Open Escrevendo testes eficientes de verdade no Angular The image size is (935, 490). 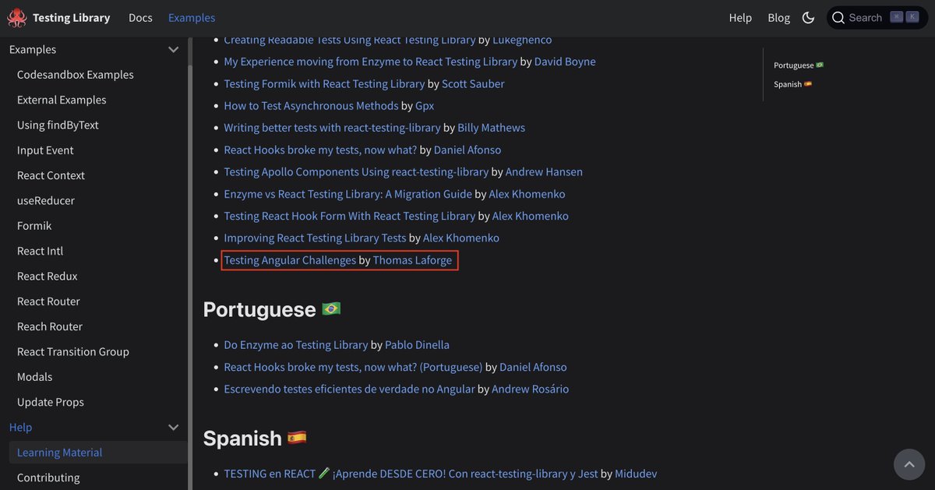click(x=349, y=389)
